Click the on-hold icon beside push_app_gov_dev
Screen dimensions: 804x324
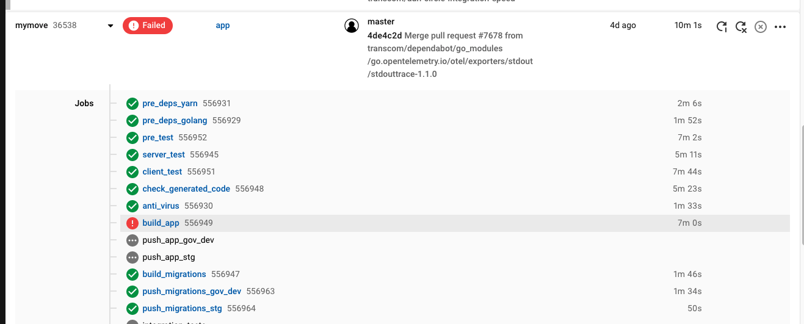[x=132, y=240]
